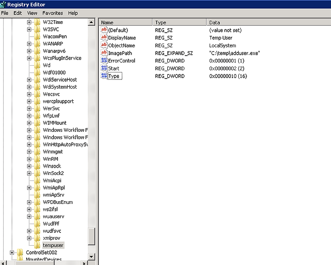Expand the Wanarpv6 key

tap(29, 51)
